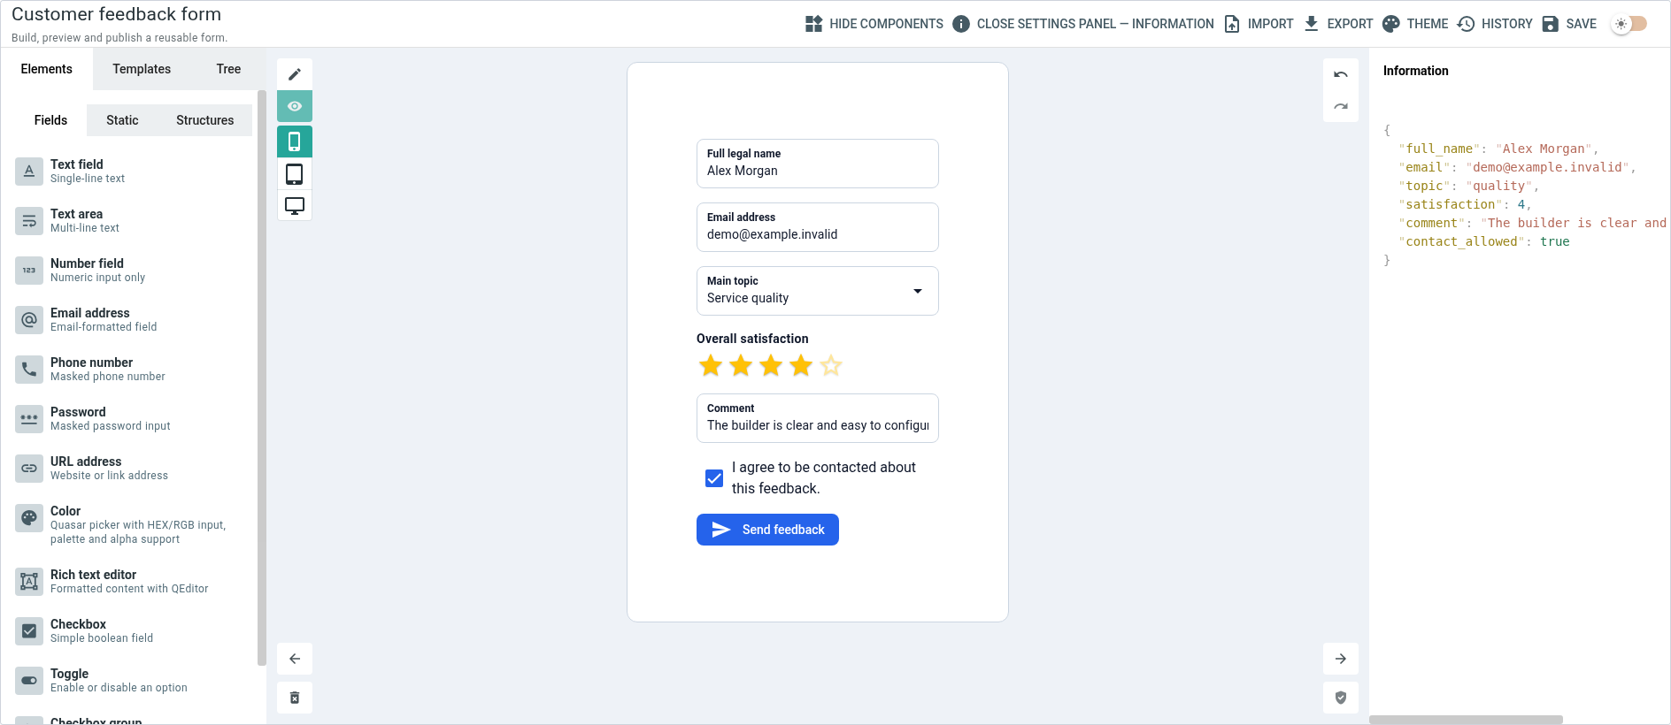Click the Send feedback button
1671x725 pixels.
767,530
